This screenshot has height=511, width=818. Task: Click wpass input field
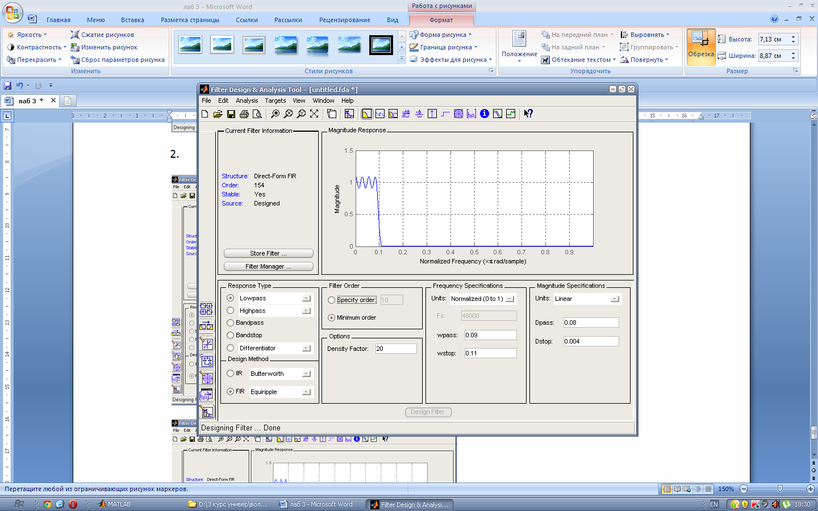pyautogui.click(x=490, y=336)
